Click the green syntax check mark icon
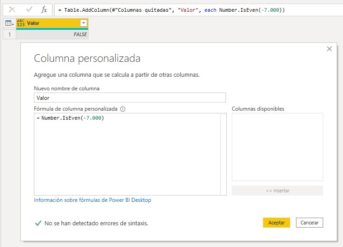 pyautogui.click(x=38, y=223)
